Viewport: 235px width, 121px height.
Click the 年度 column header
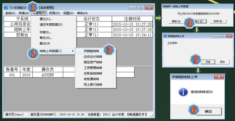click(x=26, y=69)
